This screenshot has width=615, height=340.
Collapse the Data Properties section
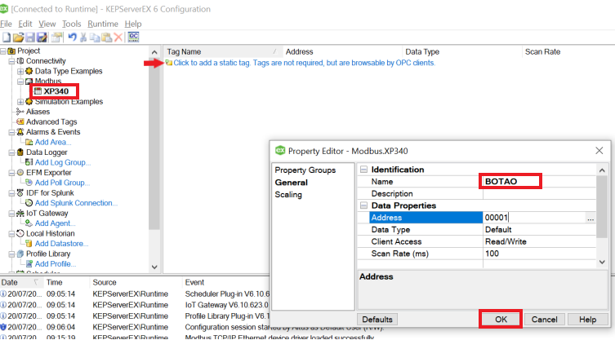pyautogui.click(x=363, y=206)
